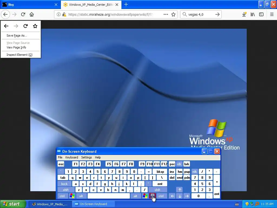This screenshot has height=208, width=277.
Task: Click the search box containing vegas 4,0
Action: click(200, 15)
